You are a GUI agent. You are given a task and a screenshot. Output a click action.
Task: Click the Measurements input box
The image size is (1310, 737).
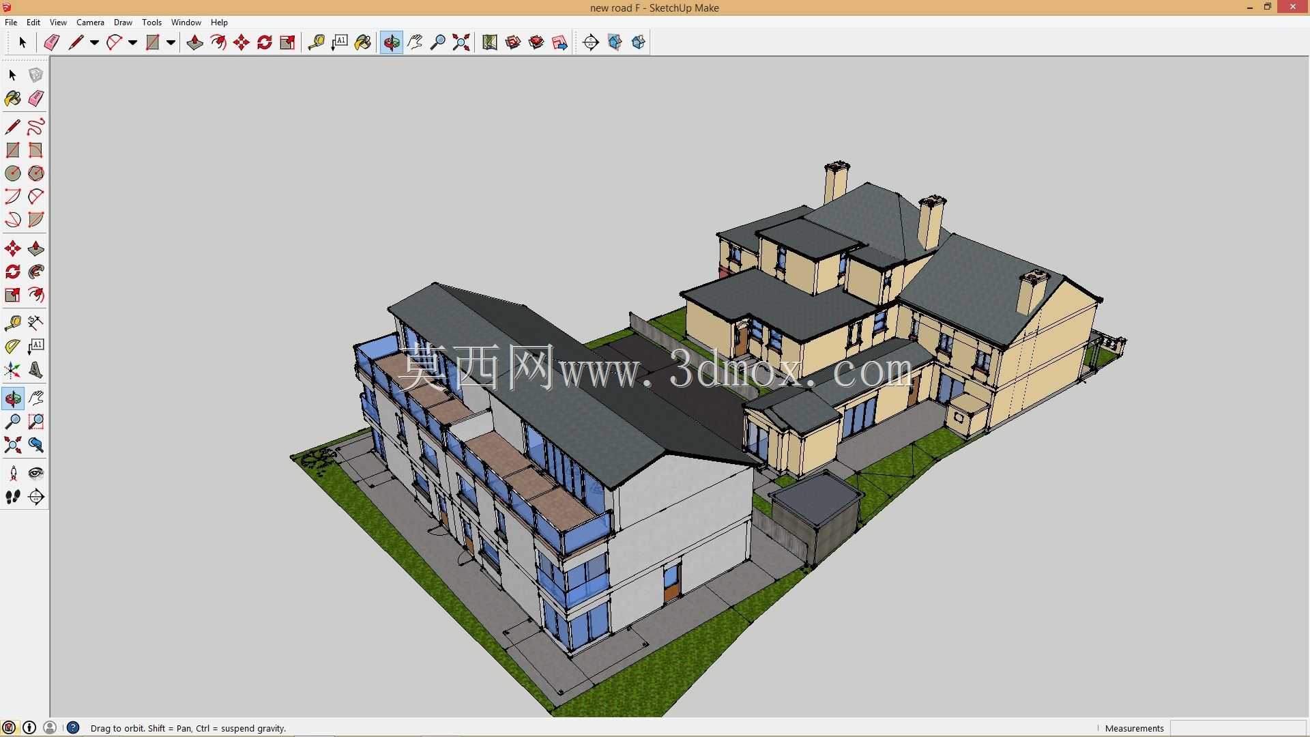(1238, 728)
